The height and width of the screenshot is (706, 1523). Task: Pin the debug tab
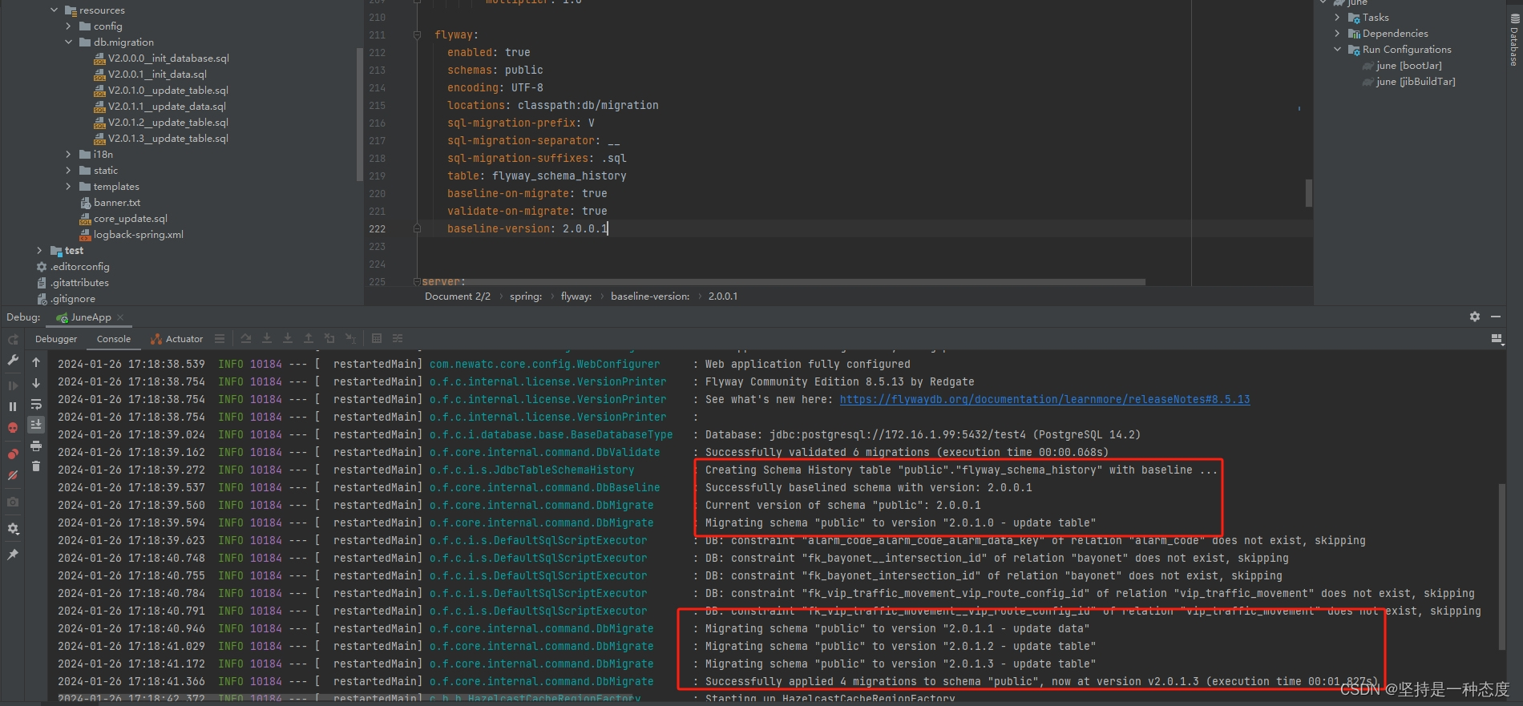(13, 555)
